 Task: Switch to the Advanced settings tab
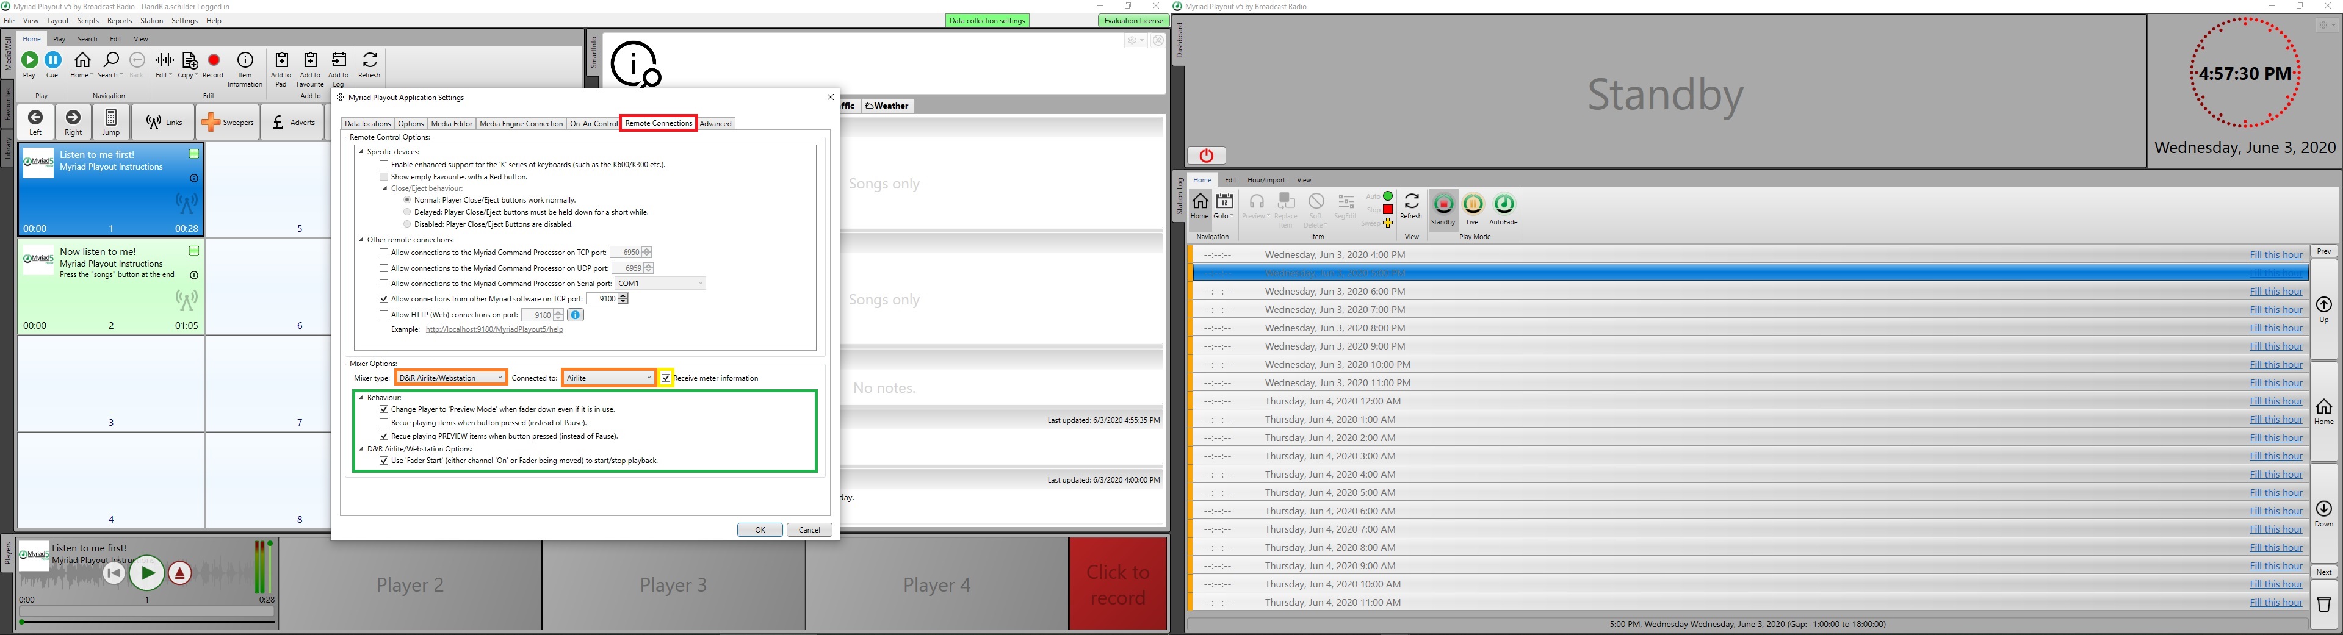716,124
